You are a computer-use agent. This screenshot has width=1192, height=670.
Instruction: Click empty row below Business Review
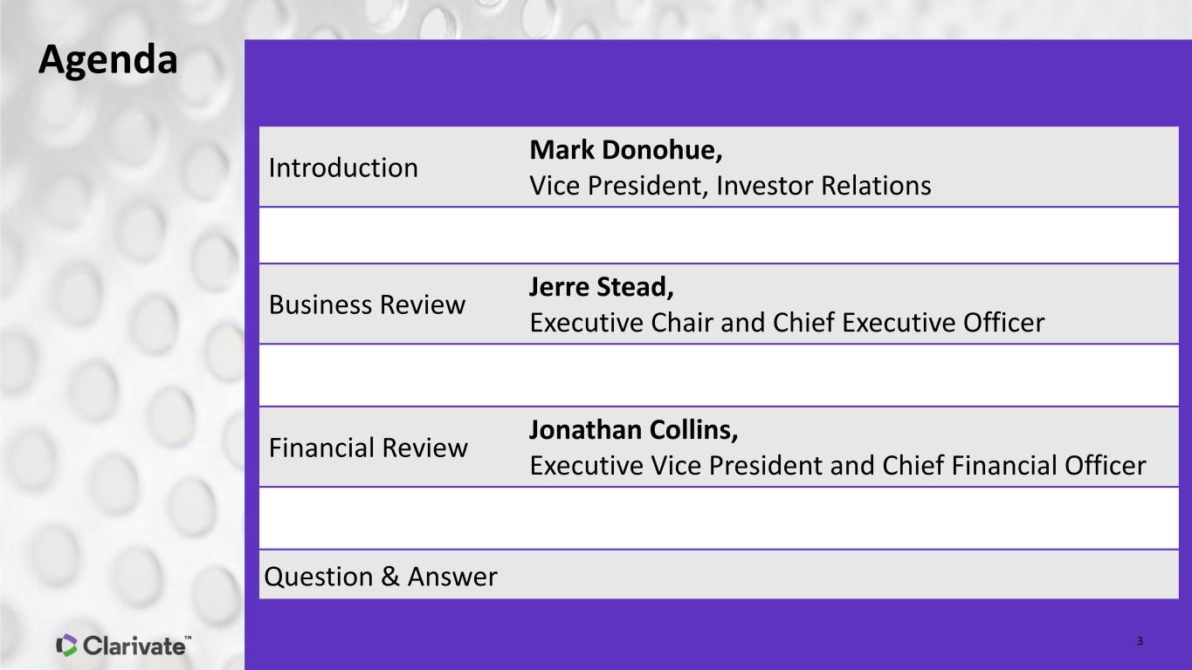point(719,375)
